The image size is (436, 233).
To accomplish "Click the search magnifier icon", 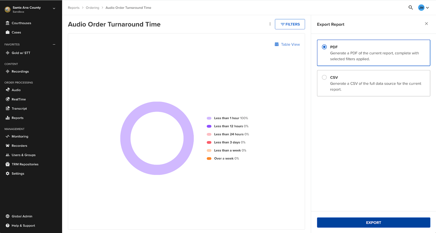I will coord(411,8).
